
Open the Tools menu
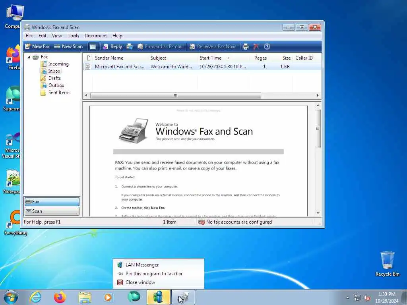pyautogui.click(x=73, y=35)
